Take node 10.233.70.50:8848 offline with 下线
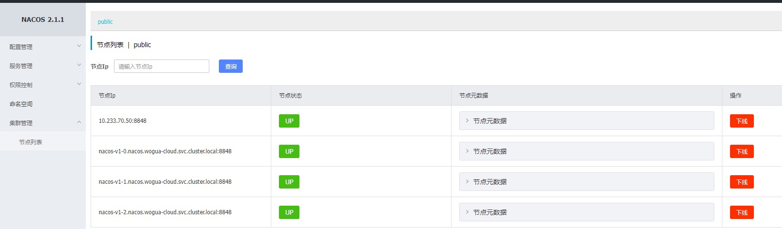The height and width of the screenshot is (229, 782). coord(742,121)
